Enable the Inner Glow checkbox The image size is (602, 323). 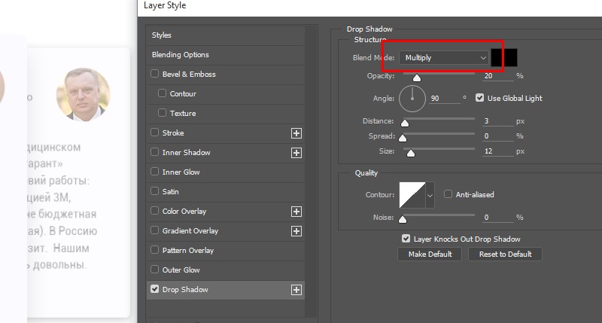[x=155, y=172]
